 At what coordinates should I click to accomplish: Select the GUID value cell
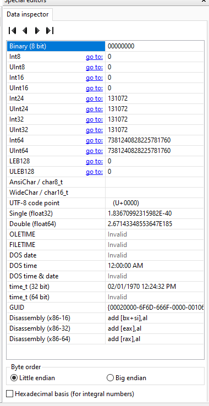click(x=155, y=308)
